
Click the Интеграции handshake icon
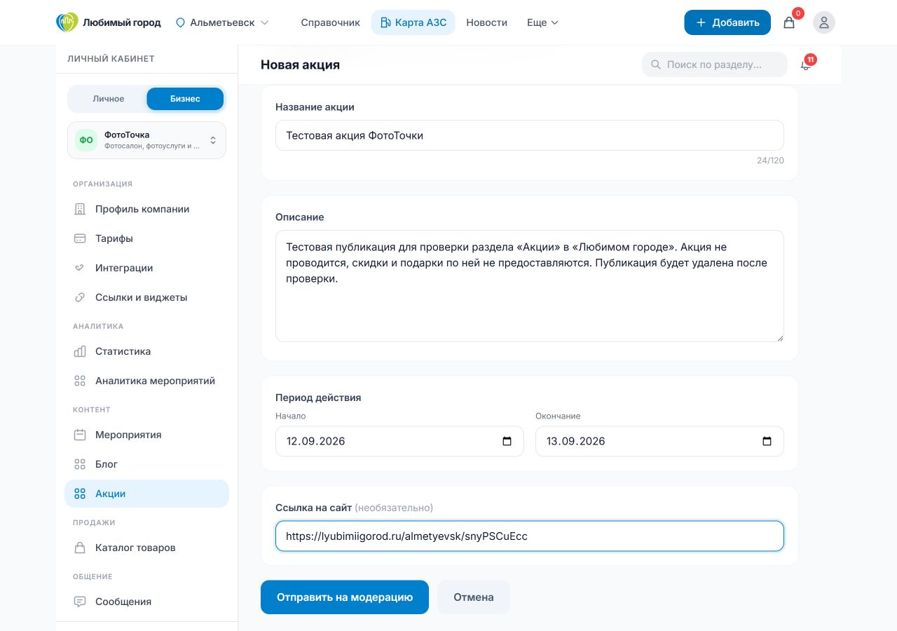click(x=80, y=268)
